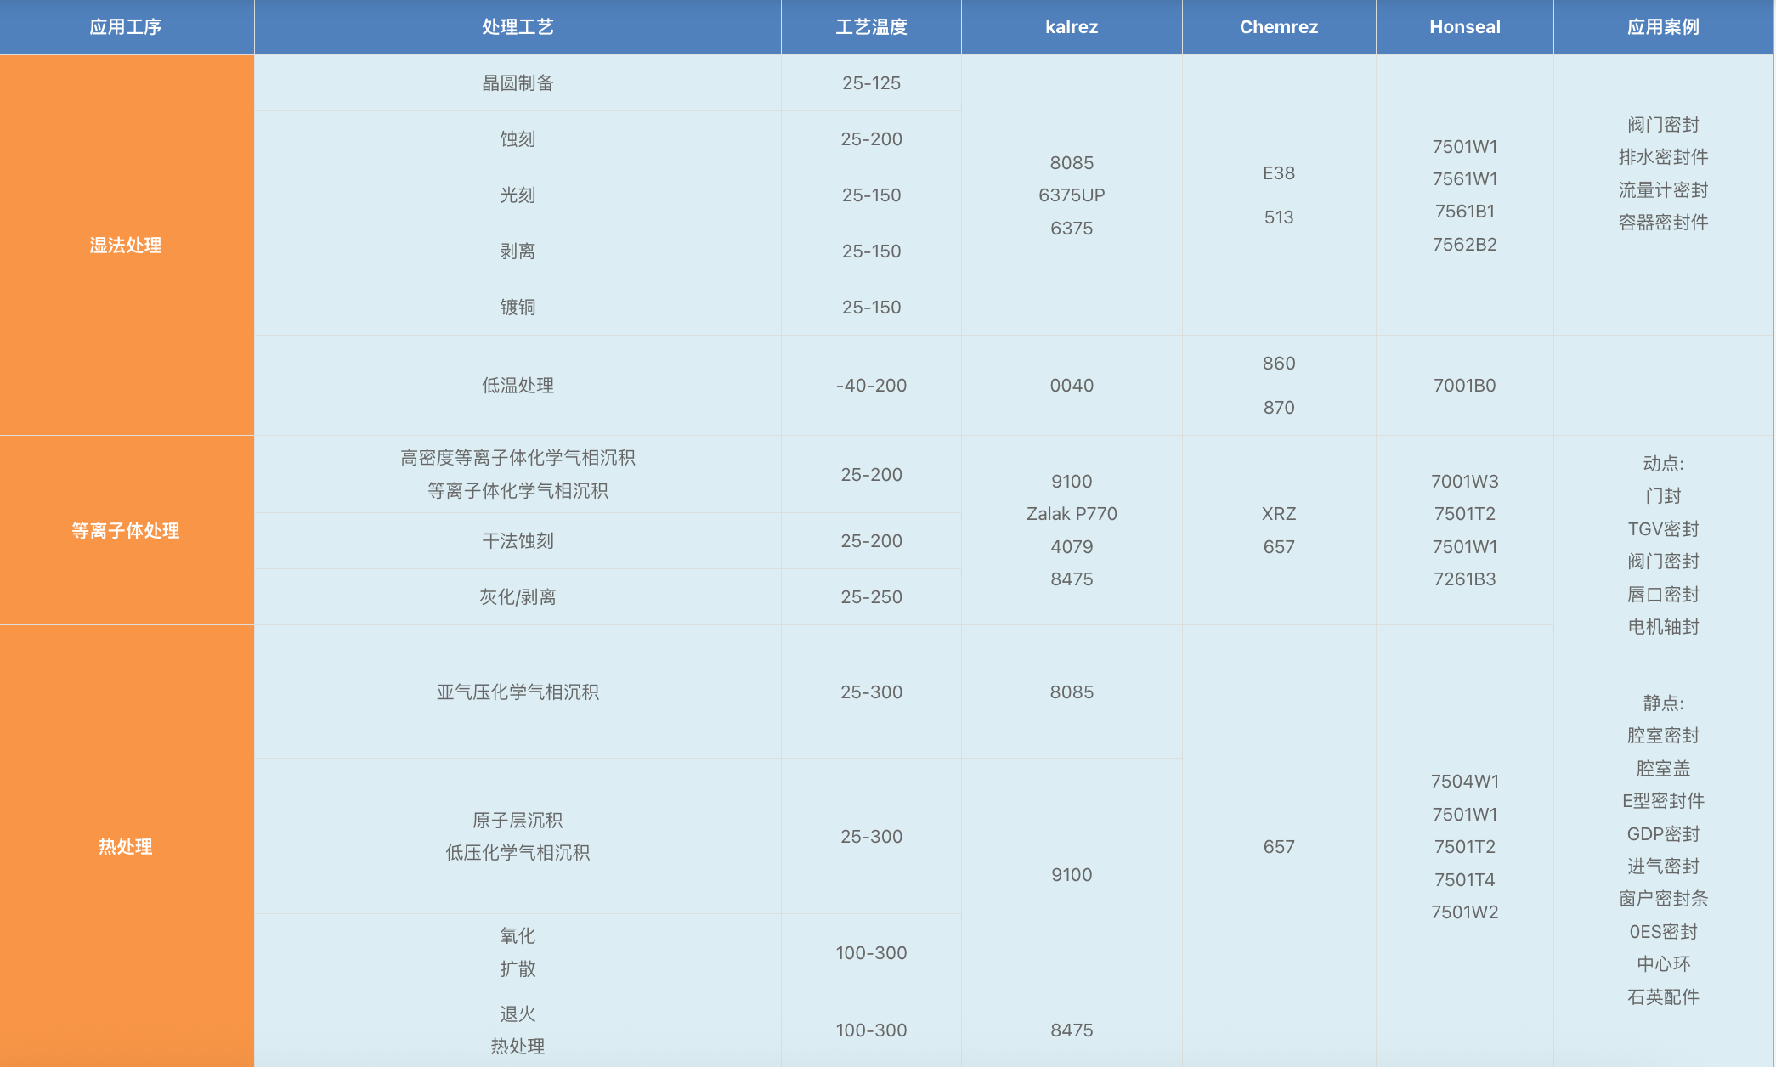Select the 低温处理 process cell
1776x1067 pixels.
(x=518, y=386)
